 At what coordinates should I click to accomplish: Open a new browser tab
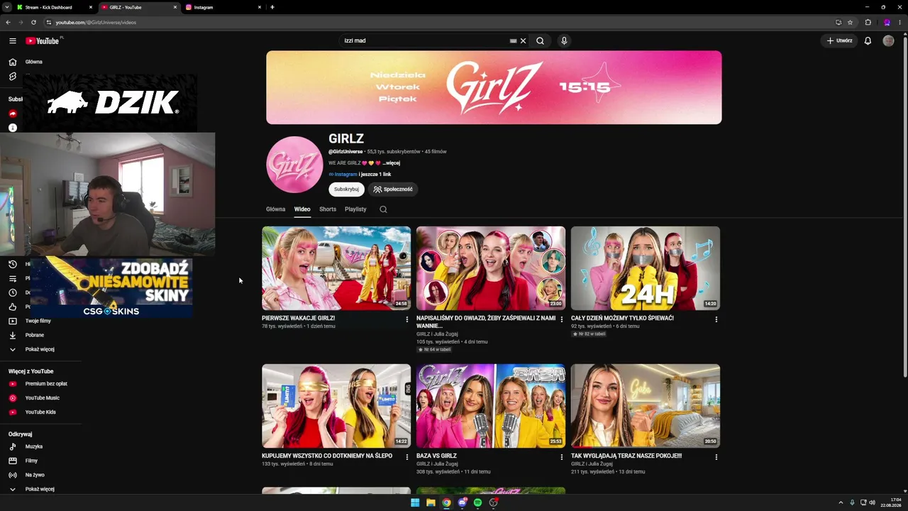click(272, 7)
